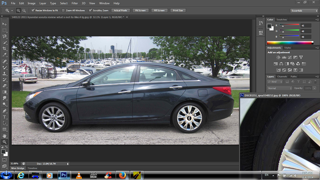Select the Hand tool
The image size is (320, 180).
tap(5, 136)
